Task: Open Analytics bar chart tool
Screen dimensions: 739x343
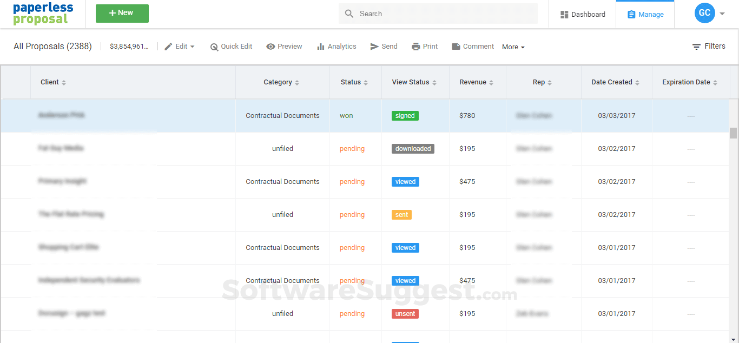Action: pyautogui.click(x=336, y=47)
